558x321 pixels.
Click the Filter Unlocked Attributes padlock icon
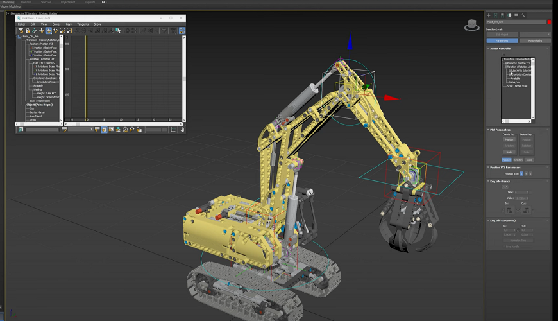coord(139,130)
